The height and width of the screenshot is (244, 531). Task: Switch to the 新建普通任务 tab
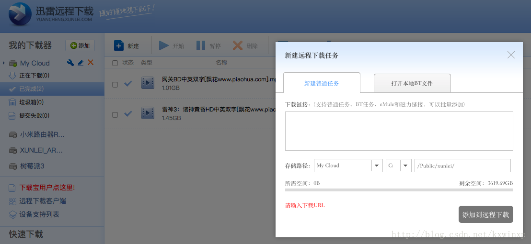click(x=322, y=83)
